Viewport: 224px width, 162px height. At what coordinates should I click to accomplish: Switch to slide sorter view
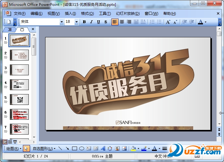[10, 142]
